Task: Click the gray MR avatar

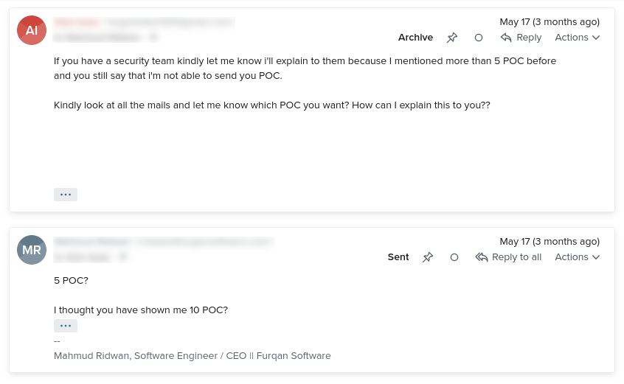Action: 32,250
